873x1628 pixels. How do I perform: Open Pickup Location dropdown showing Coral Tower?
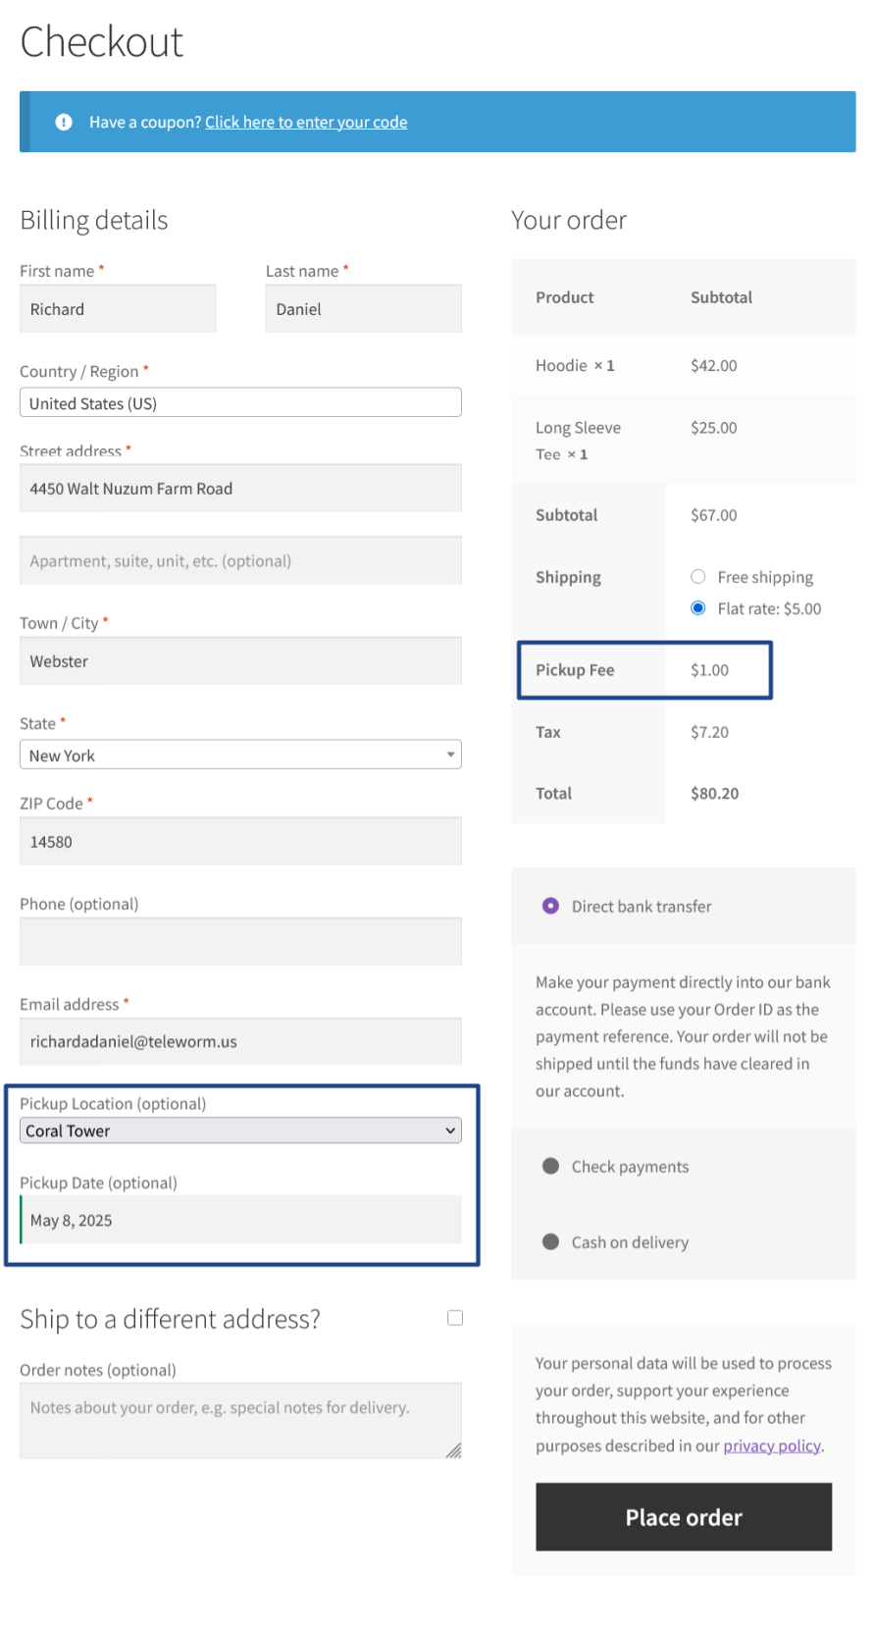240,1130
